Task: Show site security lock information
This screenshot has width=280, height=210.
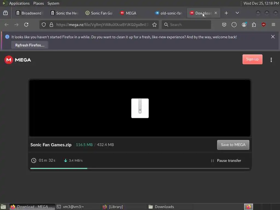Action: coord(51,25)
